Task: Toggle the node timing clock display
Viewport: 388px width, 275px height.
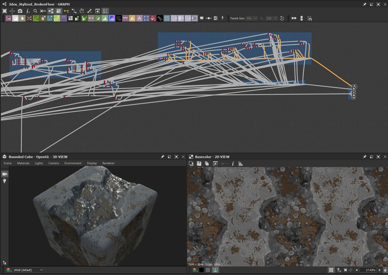Action: click(x=82, y=11)
